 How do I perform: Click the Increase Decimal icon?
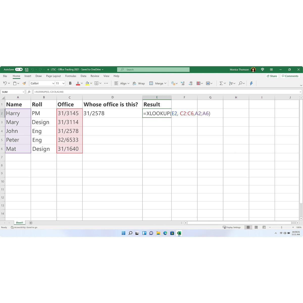click(183, 83)
